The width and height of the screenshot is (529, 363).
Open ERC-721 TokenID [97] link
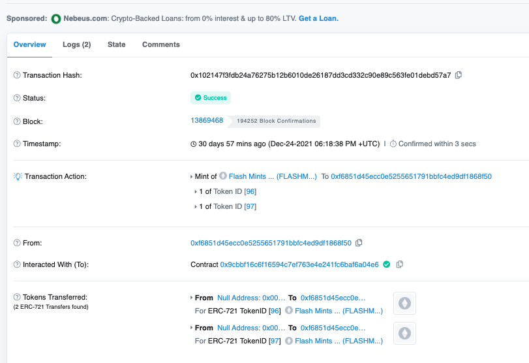point(275,341)
